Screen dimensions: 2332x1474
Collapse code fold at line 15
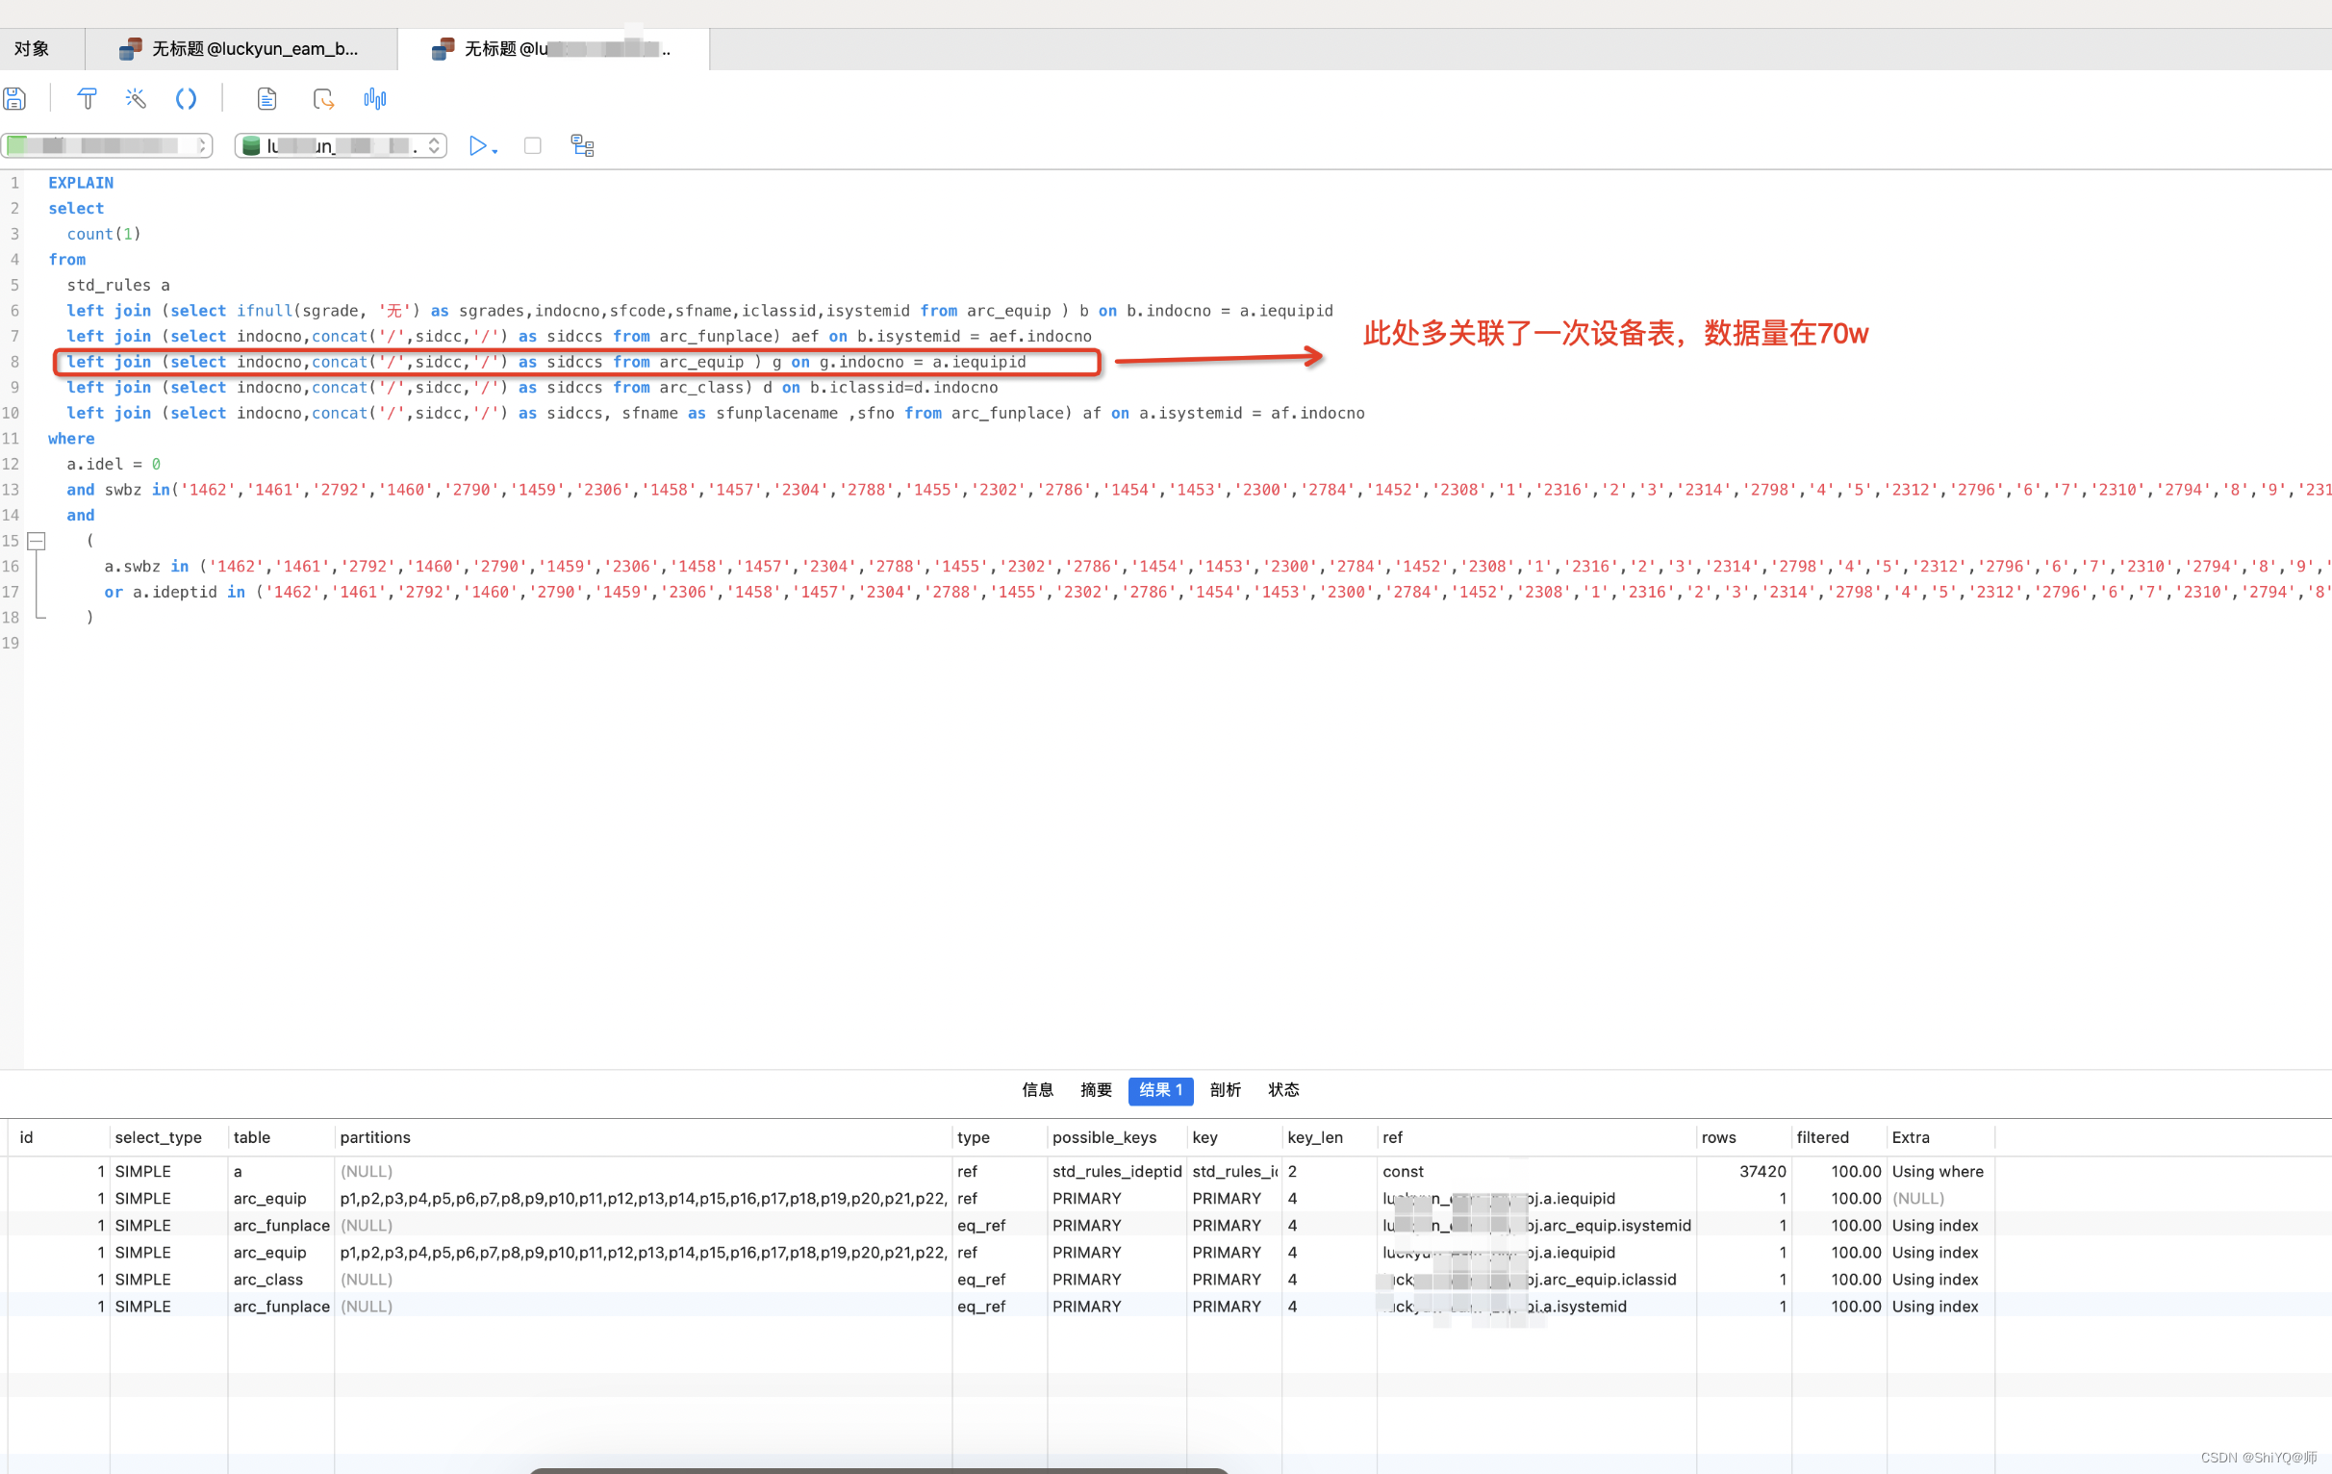click(36, 541)
